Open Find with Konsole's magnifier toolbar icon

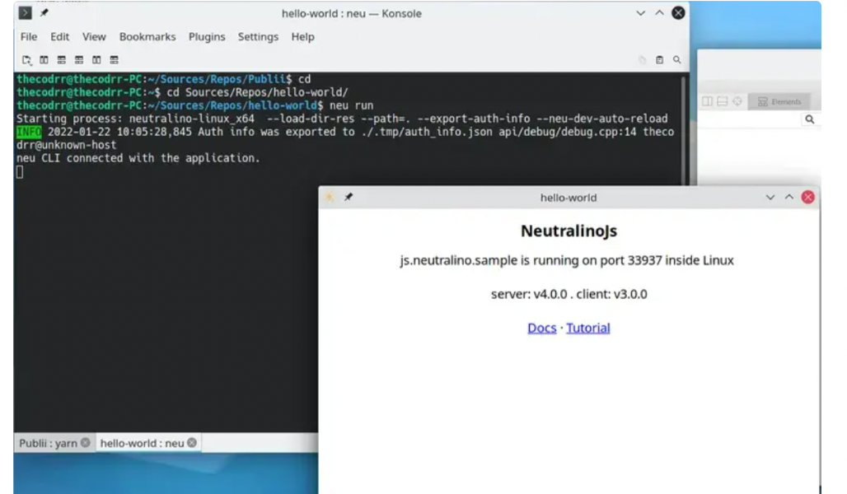click(x=676, y=60)
